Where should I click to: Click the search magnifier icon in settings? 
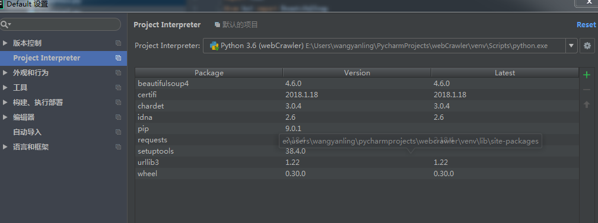tap(5, 24)
